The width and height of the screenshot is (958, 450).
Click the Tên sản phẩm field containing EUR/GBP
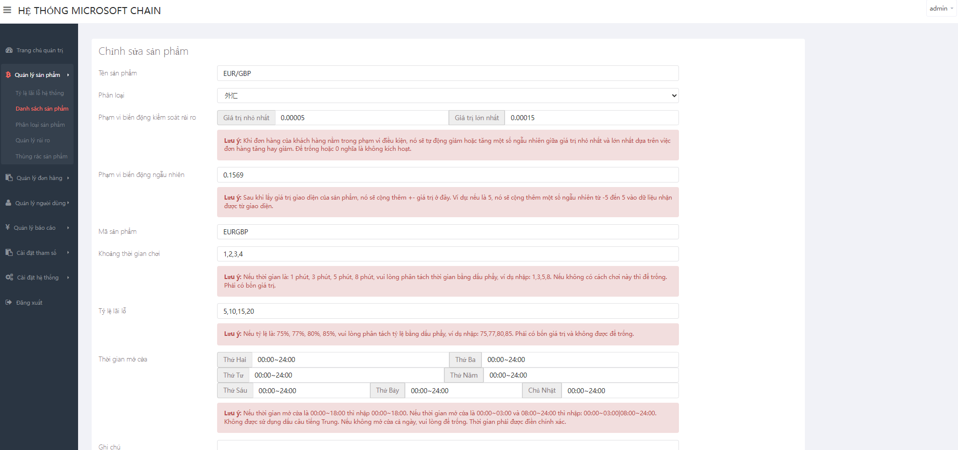tap(447, 73)
